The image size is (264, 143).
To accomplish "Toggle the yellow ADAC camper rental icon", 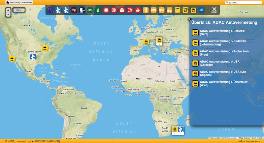I will point(185,10).
